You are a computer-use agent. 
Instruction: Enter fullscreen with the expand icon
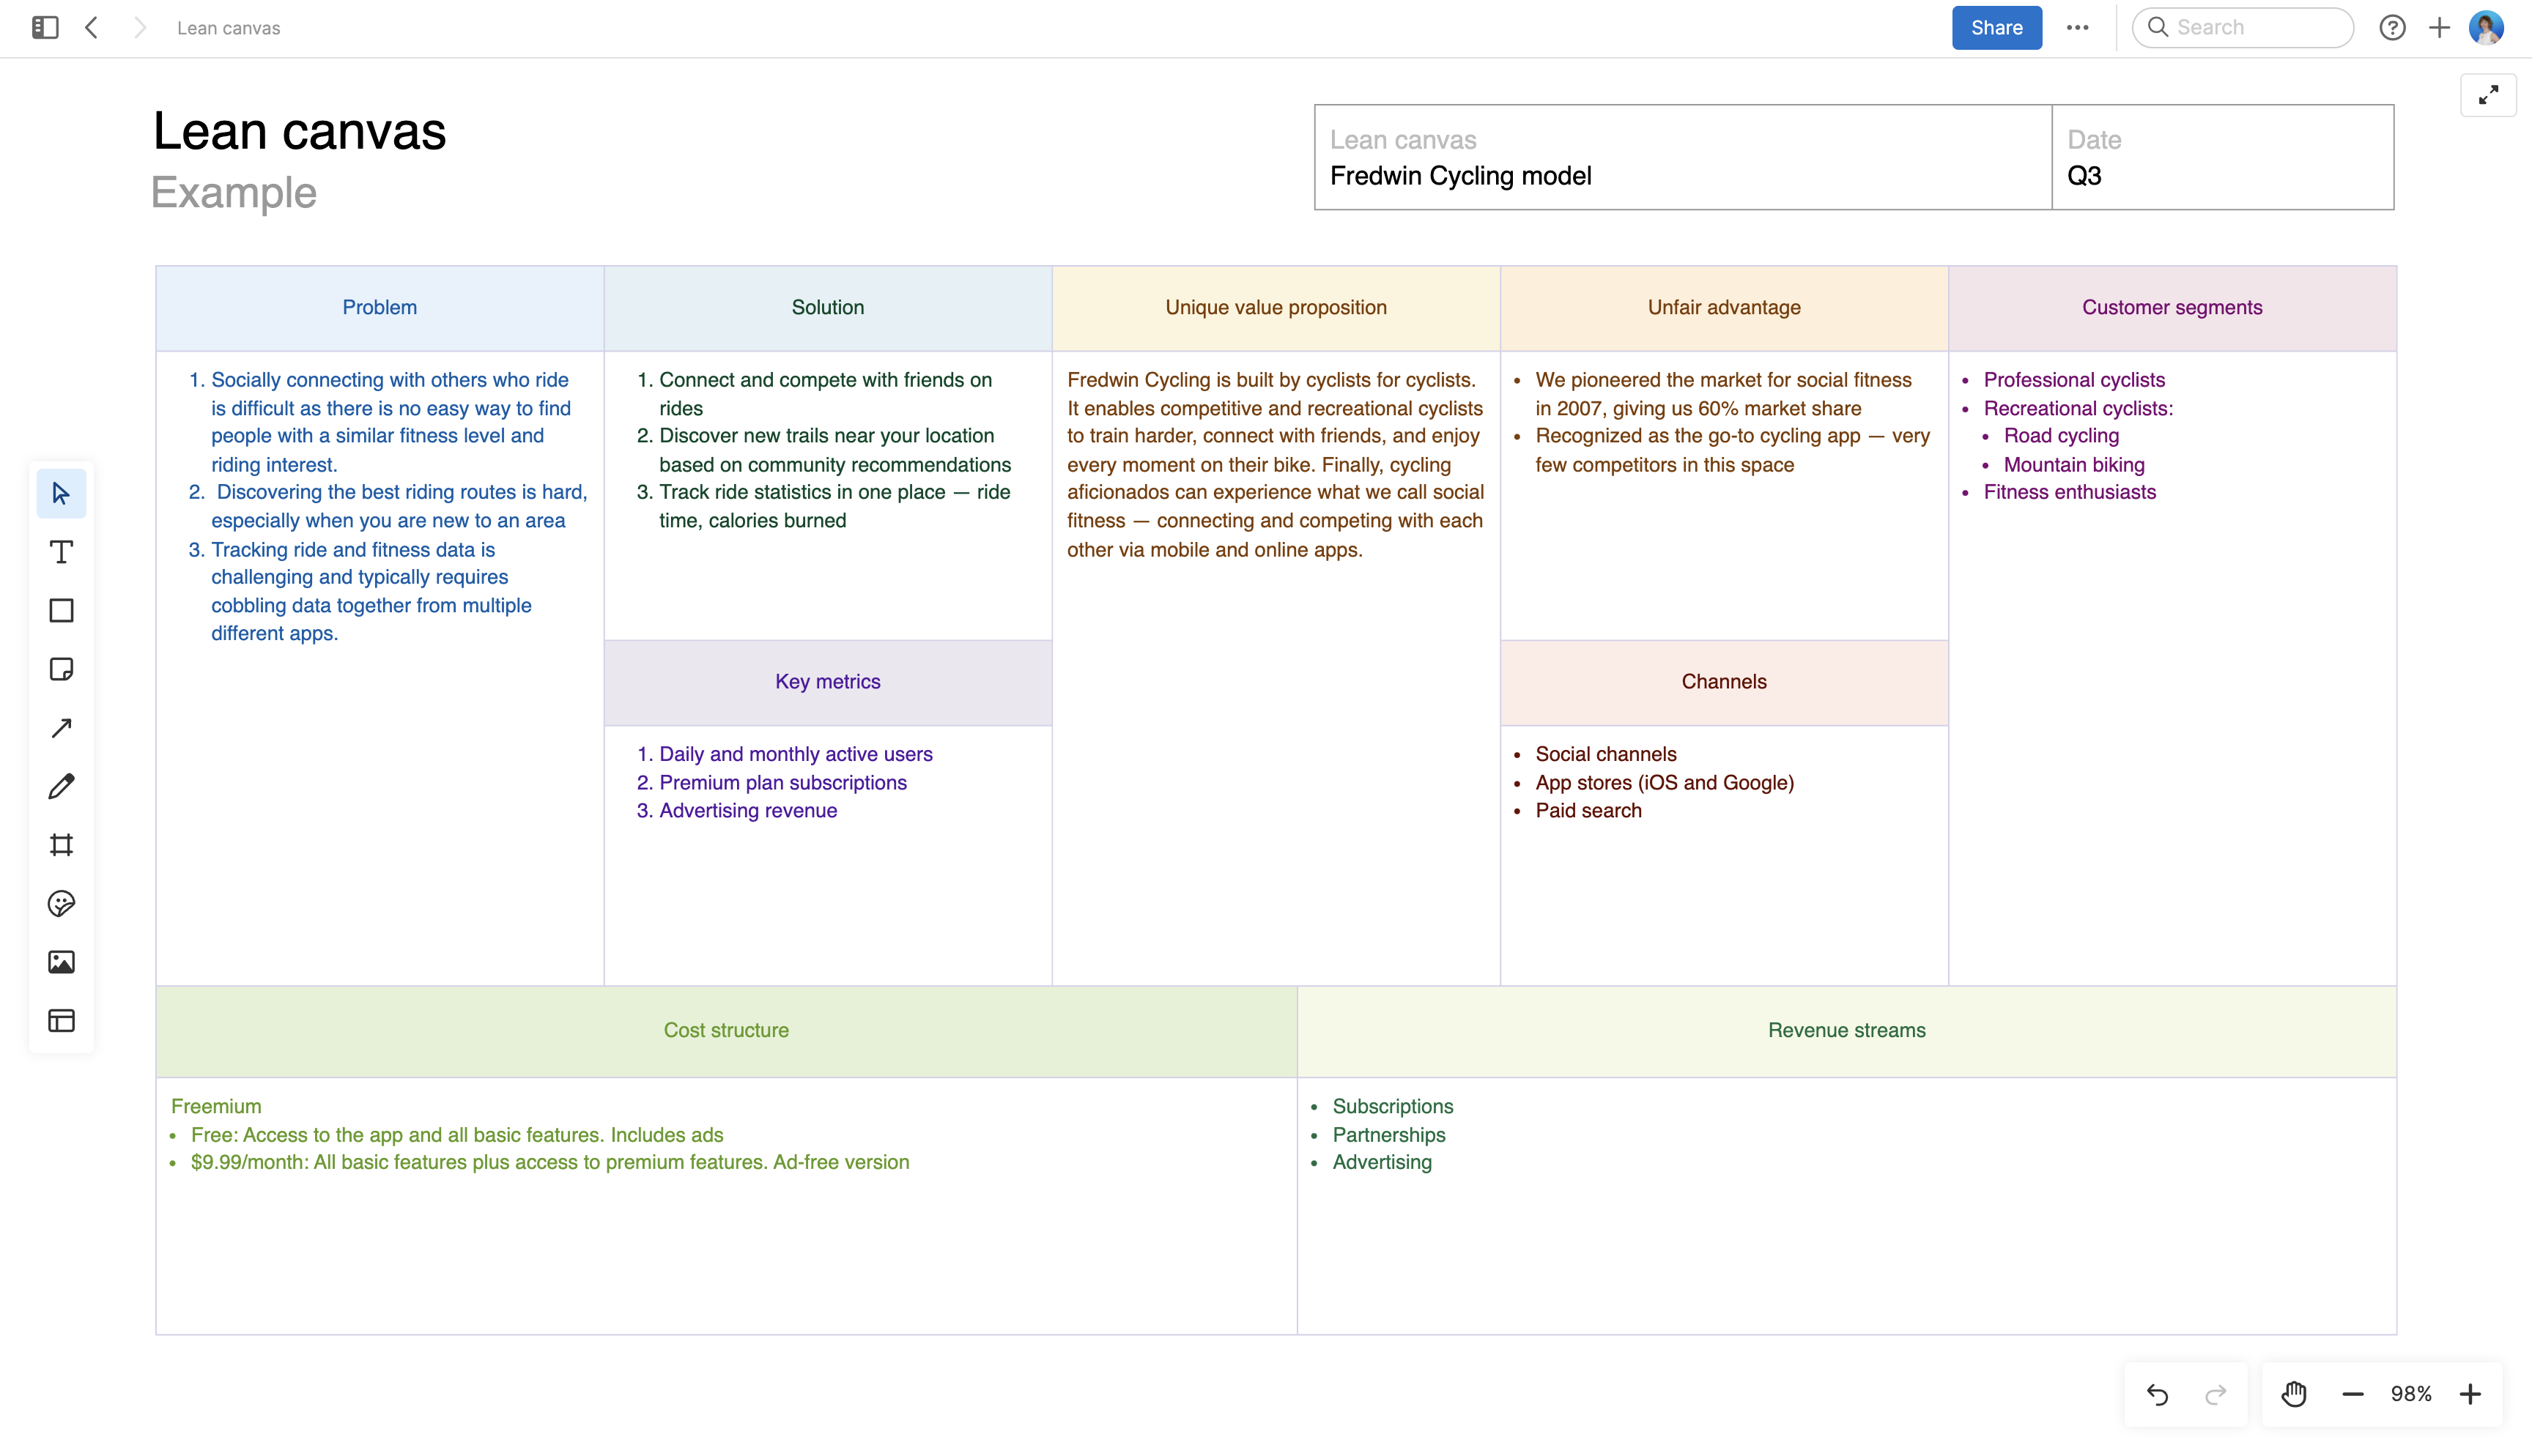tap(2489, 95)
